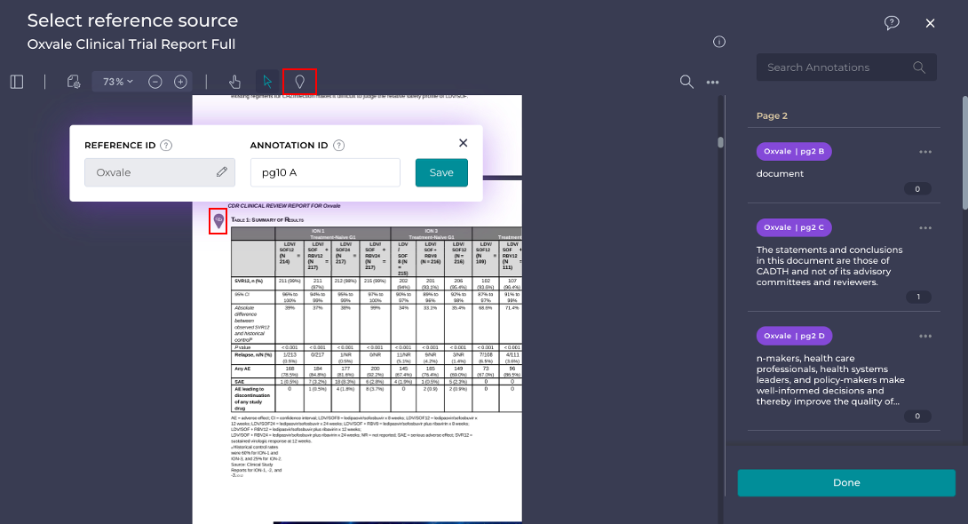Click the CADTH statements annotation text
The image size is (968, 524).
829,266
